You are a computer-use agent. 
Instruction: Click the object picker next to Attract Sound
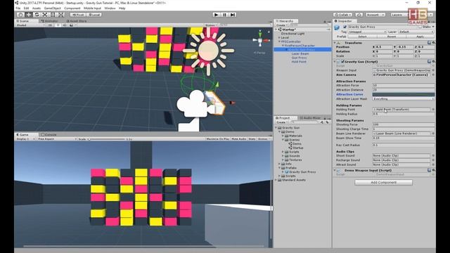(x=433, y=164)
